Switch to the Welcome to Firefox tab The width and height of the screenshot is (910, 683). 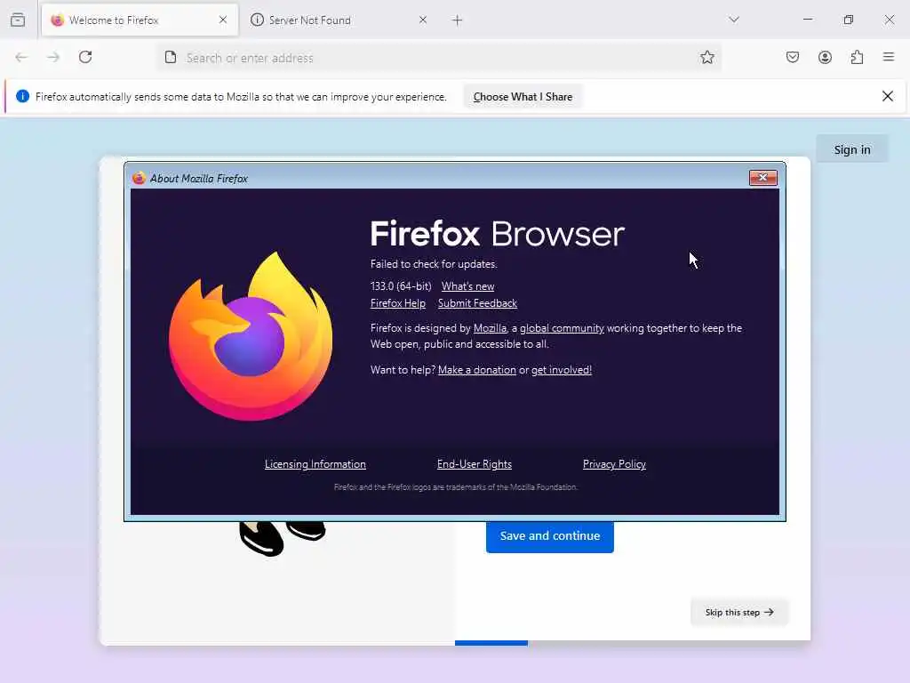point(140,20)
